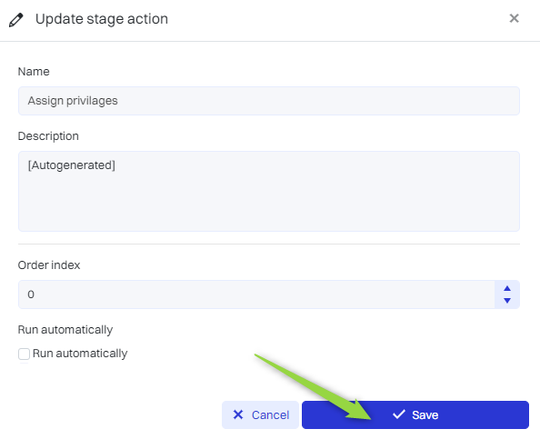The image size is (540, 439).
Task: Click the Run automatically section heading
Action: coord(65,330)
